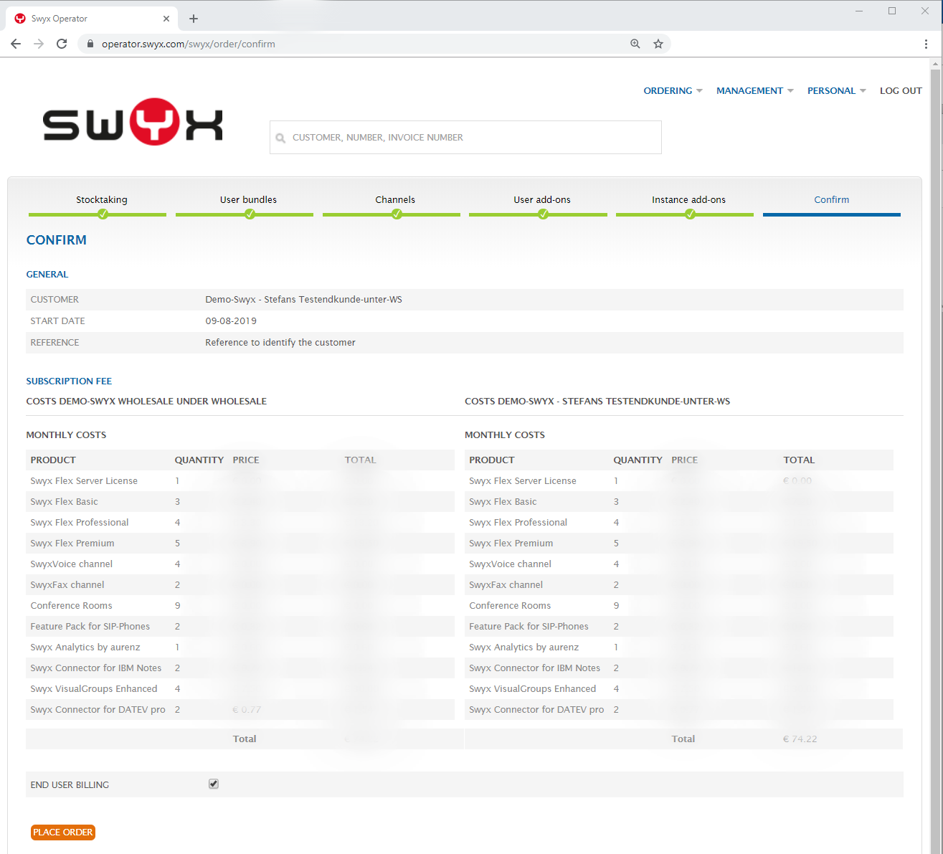Click left table row Swyx Flex Premium
Viewport: 943px width, 854px height.
coord(240,544)
